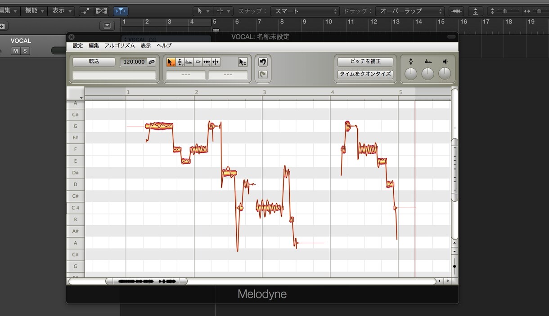The width and height of the screenshot is (549, 316).
Task: Click the tempo link chain icon
Action: pyautogui.click(x=152, y=62)
